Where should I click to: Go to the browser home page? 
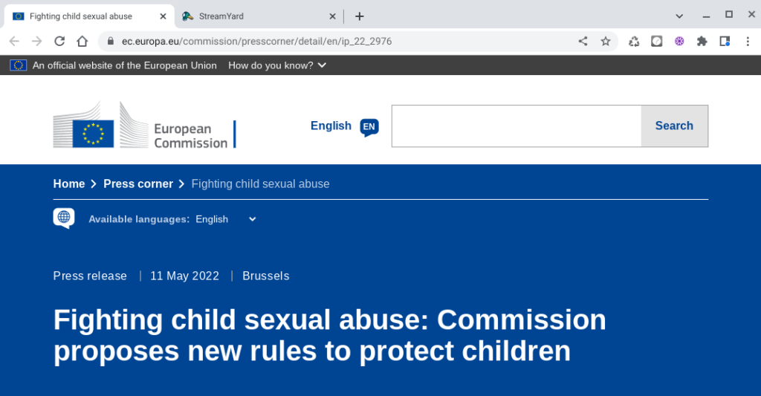[x=82, y=42]
